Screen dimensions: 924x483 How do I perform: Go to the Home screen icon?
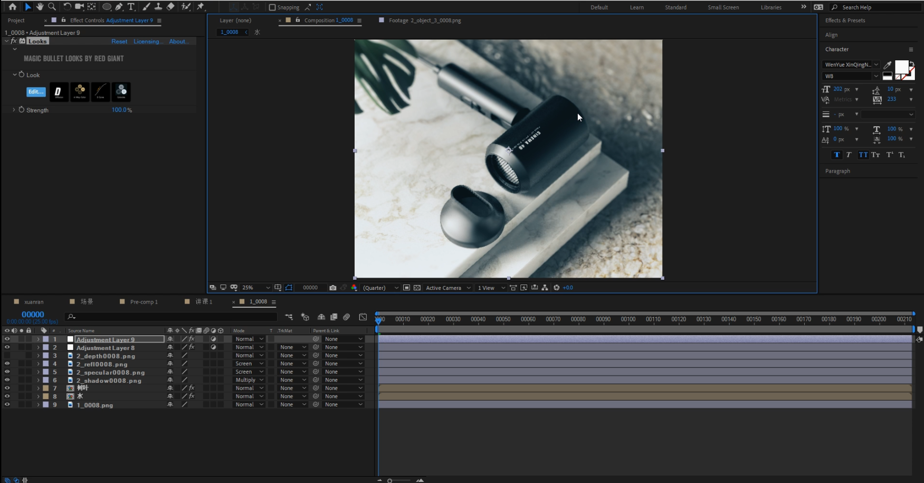(x=13, y=7)
